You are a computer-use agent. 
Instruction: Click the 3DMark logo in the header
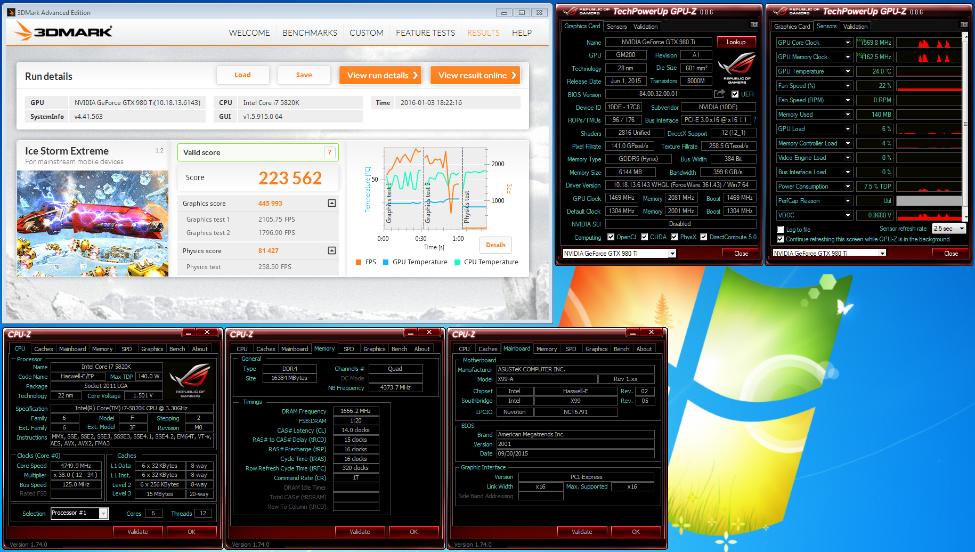point(63,31)
